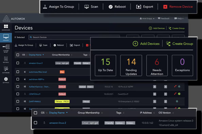Click the yellow TWiese - PROD group label

[62, 102]
